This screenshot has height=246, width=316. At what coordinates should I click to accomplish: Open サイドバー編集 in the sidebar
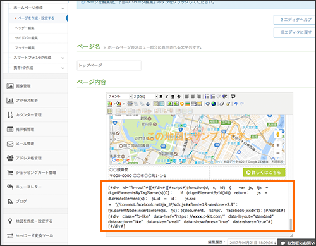pyautogui.click(x=26, y=38)
